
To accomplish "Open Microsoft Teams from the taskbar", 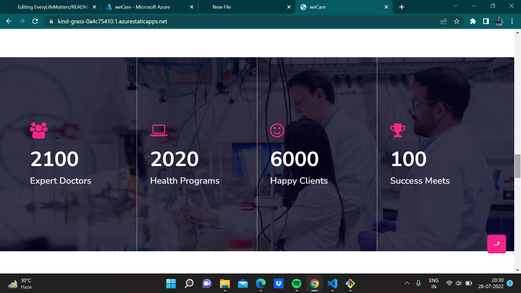I will click(x=207, y=284).
